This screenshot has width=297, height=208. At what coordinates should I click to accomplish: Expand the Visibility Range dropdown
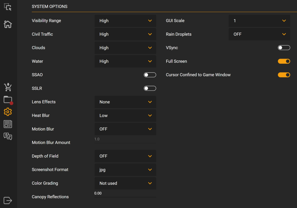pos(125,21)
